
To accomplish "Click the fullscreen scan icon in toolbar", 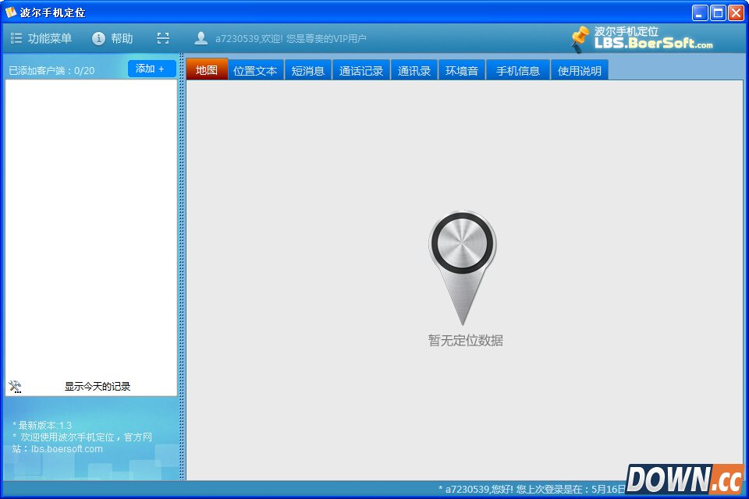I will (x=162, y=38).
